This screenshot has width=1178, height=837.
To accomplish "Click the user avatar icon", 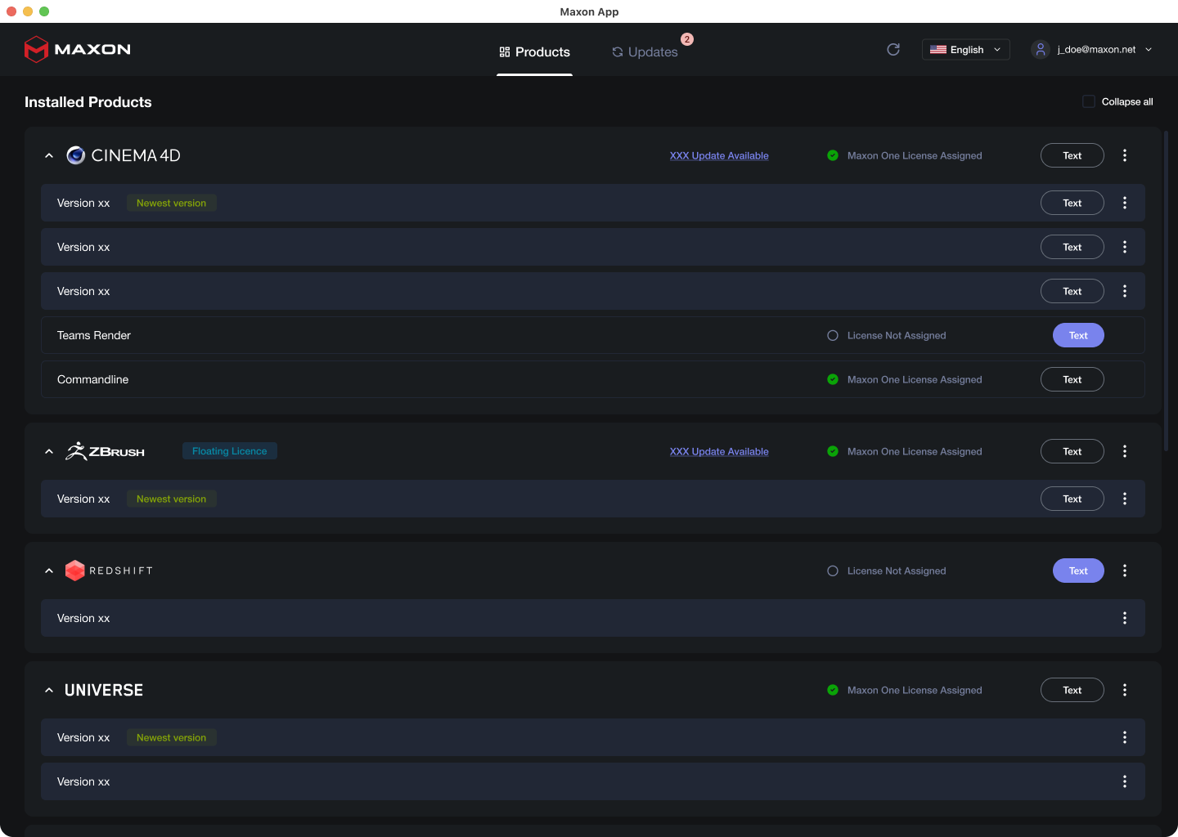I will click(x=1040, y=49).
